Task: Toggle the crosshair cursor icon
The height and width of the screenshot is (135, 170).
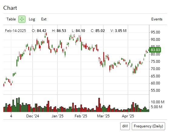Action: pos(22,19)
